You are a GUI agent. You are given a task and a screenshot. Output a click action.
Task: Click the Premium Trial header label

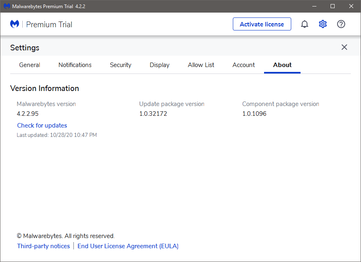(x=49, y=24)
